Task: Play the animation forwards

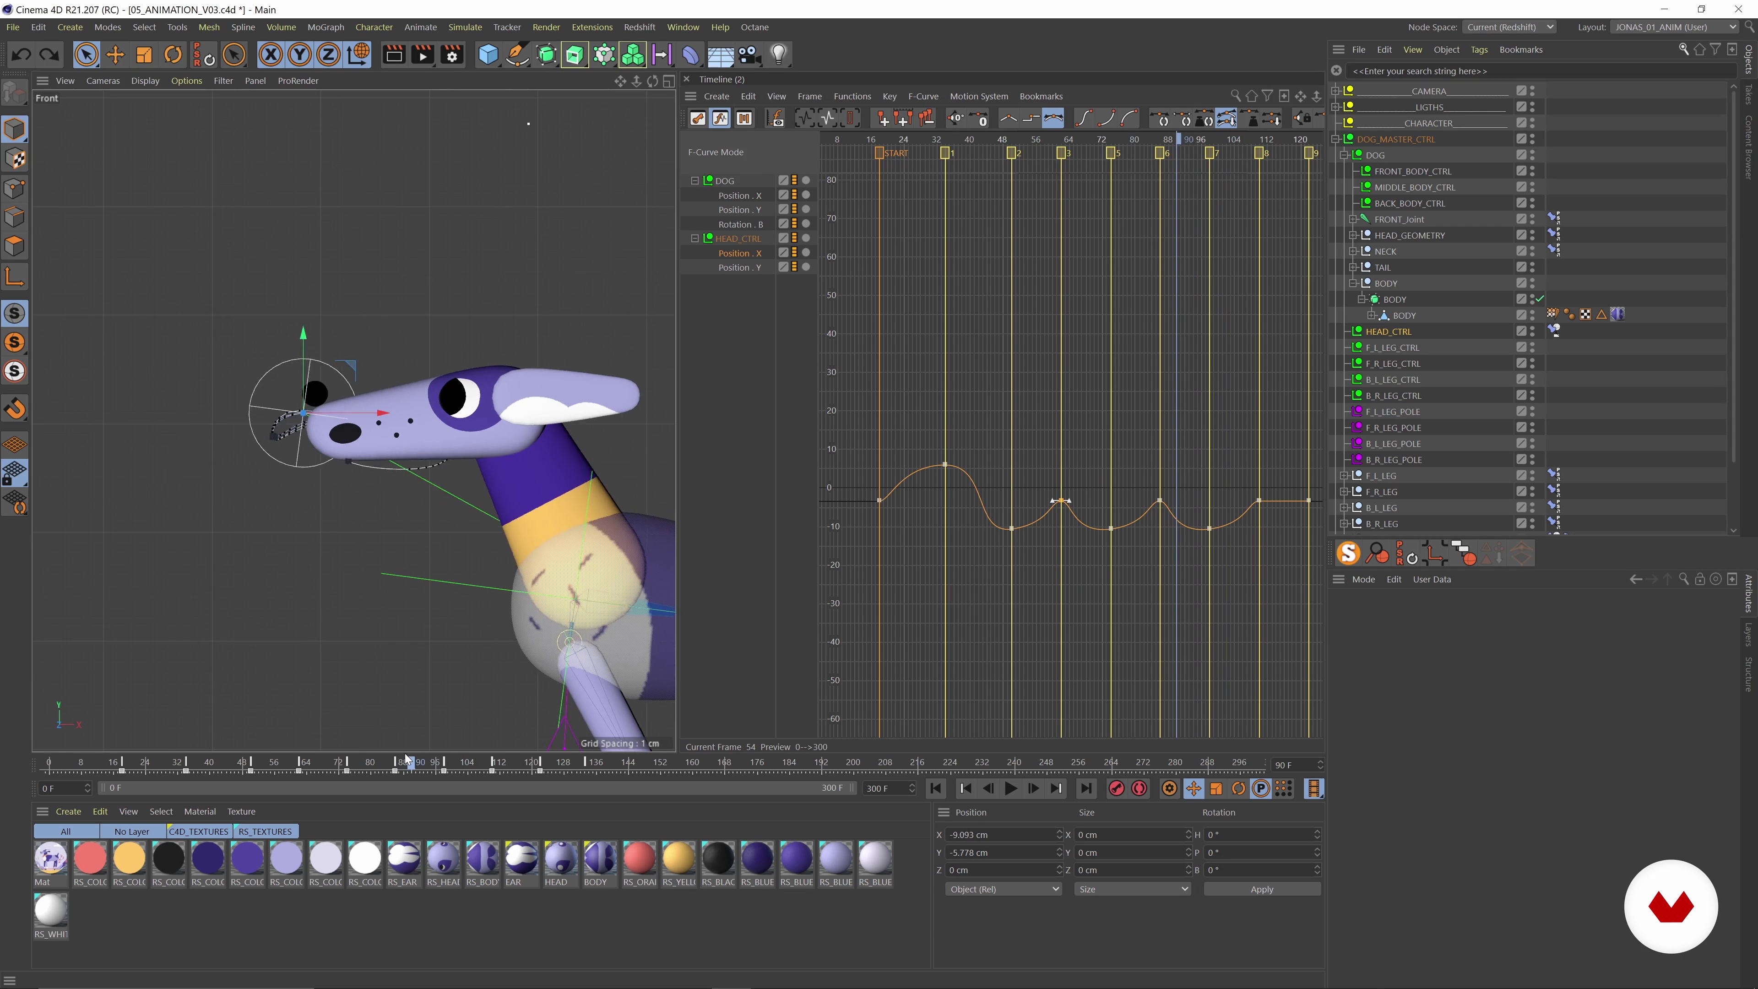Action: (x=1011, y=789)
